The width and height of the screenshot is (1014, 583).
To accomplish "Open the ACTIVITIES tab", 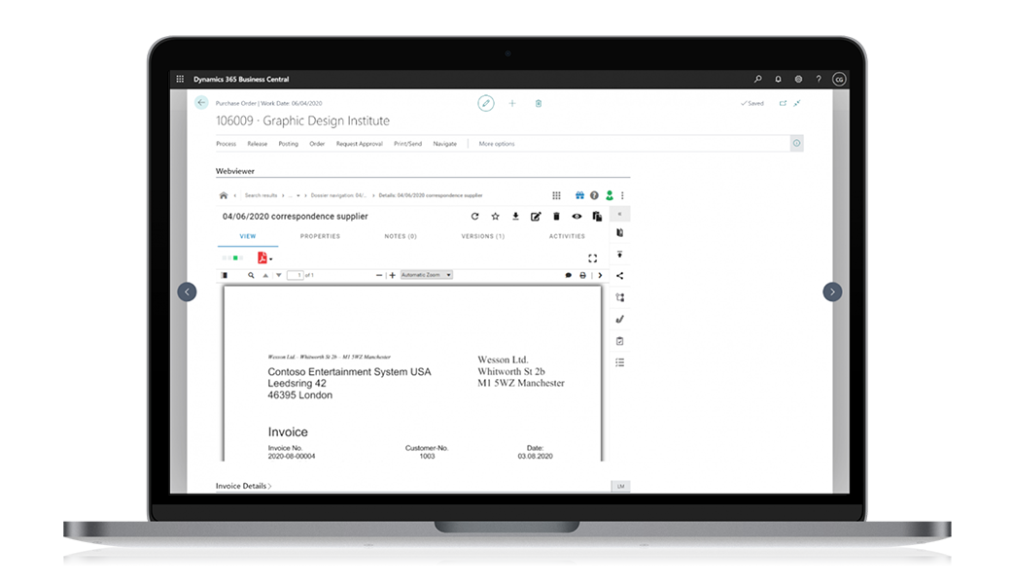I will click(567, 236).
